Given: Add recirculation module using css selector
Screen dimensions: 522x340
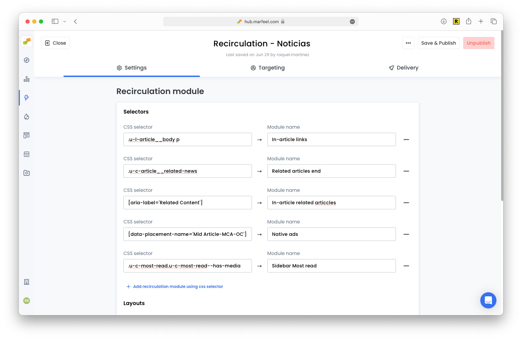Looking at the screenshot, I should pos(174,286).
